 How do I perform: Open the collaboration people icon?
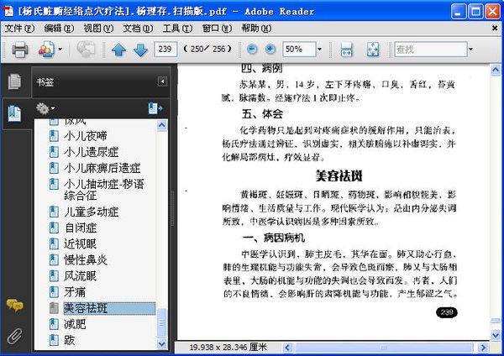click(x=46, y=50)
